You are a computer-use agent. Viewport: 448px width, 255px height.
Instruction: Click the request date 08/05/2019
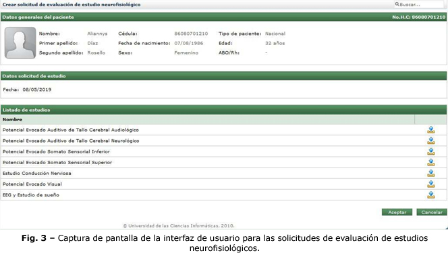coord(37,89)
